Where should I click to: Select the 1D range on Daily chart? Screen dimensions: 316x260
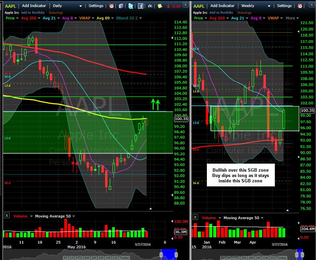115,258
